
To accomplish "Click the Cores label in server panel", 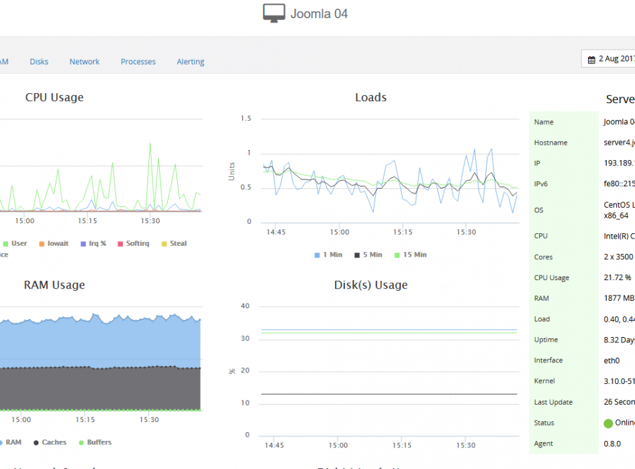I will [x=543, y=257].
